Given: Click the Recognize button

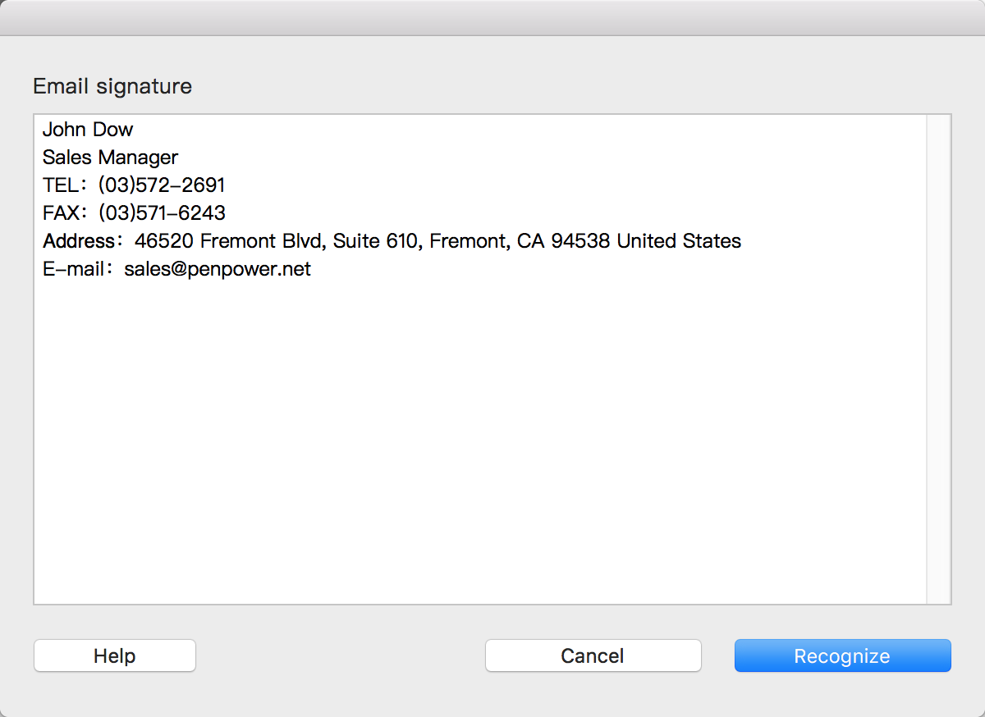Looking at the screenshot, I should pos(842,655).
